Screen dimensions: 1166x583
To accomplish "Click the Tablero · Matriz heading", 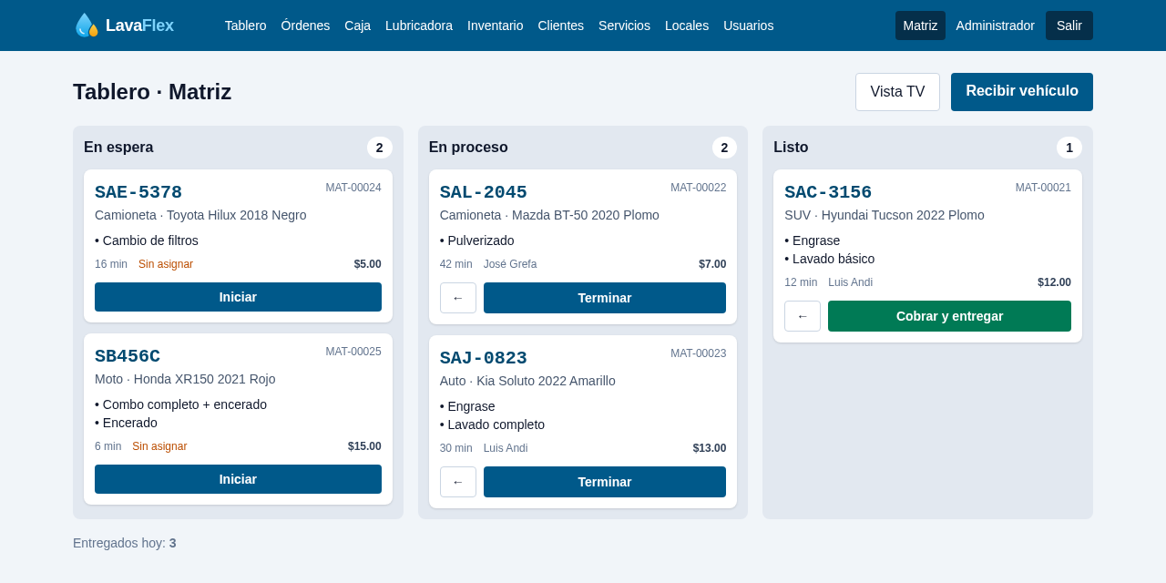I will tap(152, 92).
